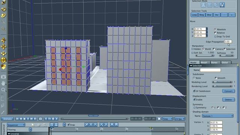This screenshot has width=240, height=135.
Task: Open the Filtering dropdown arrow
Action: point(30,129)
